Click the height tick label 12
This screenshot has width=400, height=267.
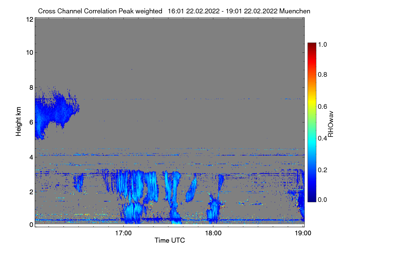pyautogui.click(x=29, y=20)
